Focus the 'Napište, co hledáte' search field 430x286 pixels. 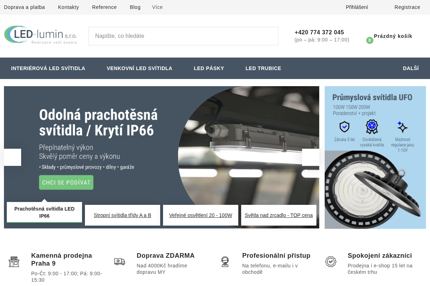(x=183, y=36)
